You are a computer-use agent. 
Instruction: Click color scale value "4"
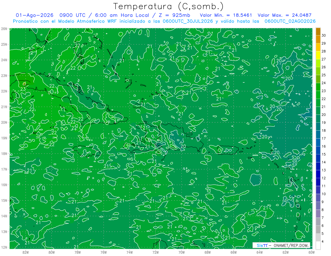tap(323, 242)
